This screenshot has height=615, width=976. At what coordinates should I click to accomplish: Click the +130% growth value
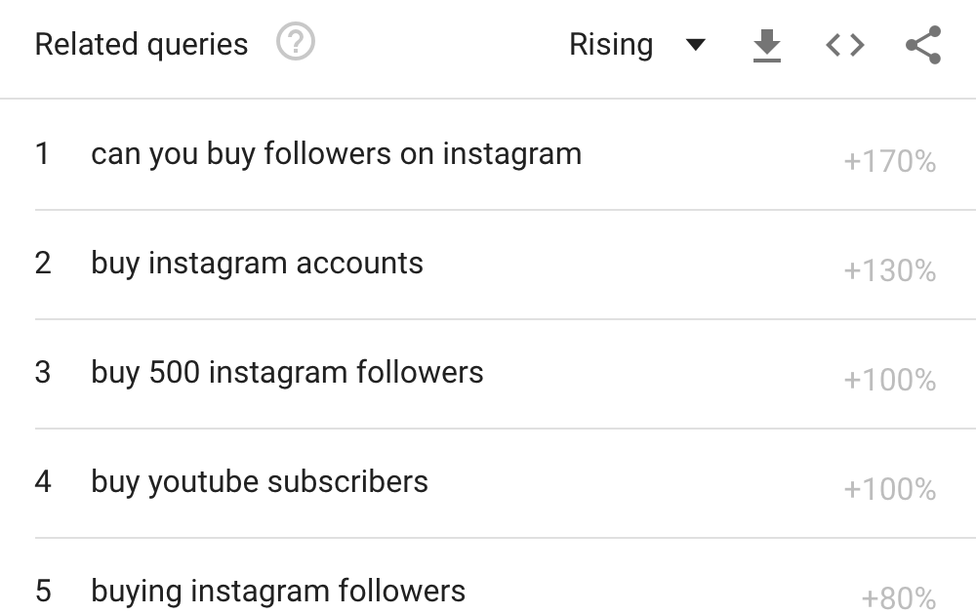[x=889, y=270]
